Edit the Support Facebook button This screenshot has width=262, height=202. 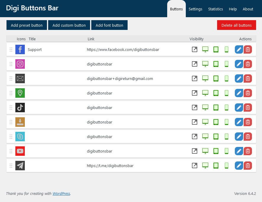(239, 49)
